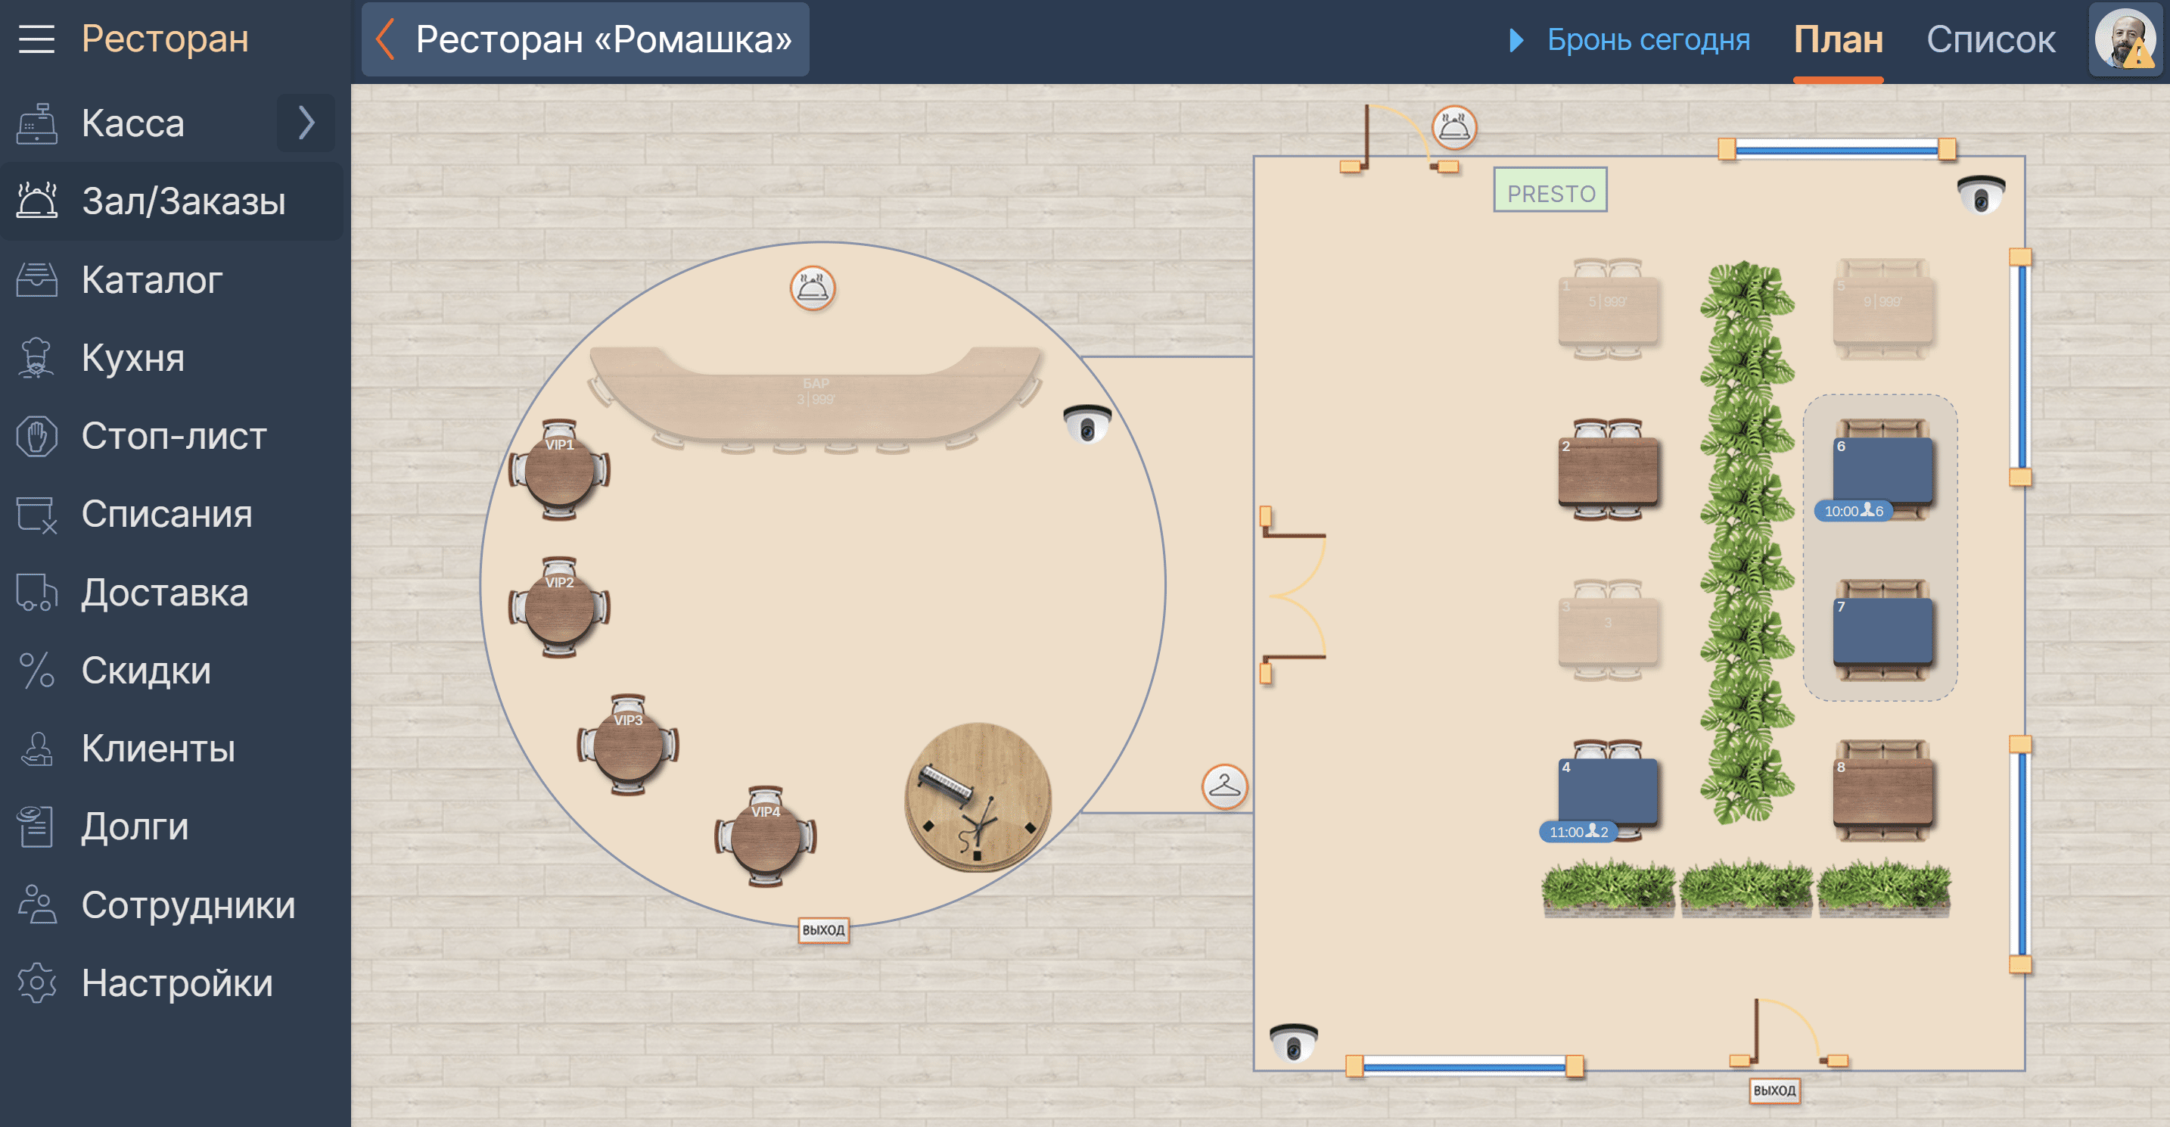Open reserved table 6 booked at 10:00
Screen dimensions: 2170x1127
pyautogui.click(x=1882, y=470)
